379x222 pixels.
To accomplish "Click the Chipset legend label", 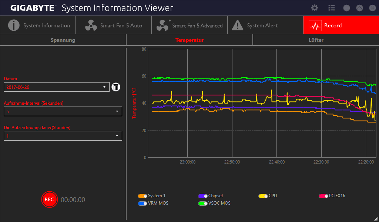I will pyautogui.click(x=216, y=196).
